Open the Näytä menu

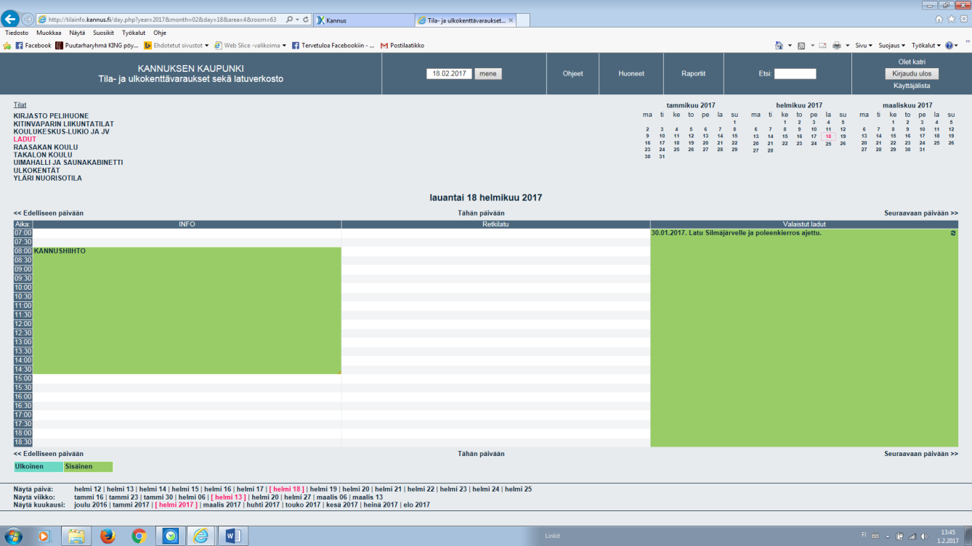77,33
